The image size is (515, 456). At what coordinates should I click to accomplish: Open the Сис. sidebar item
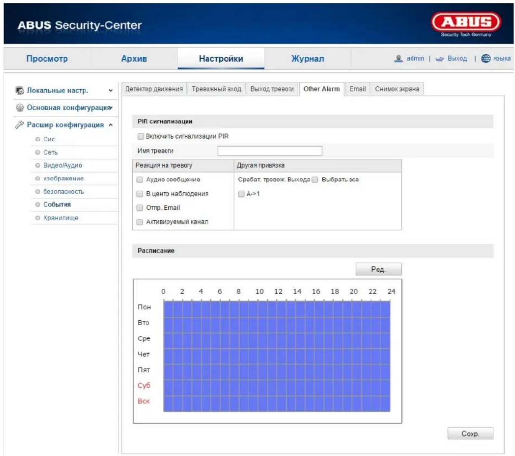tap(49, 139)
